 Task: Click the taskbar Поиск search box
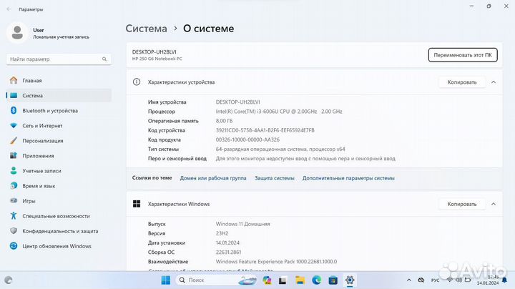(217, 280)
